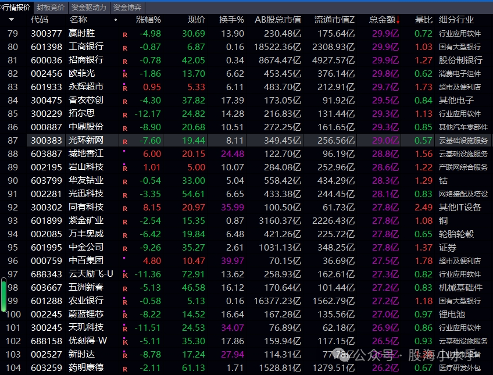This screenshot has width=493, height=375.
Task: Open the dropdown arrow above row numbers
Action: coord(11,20)
